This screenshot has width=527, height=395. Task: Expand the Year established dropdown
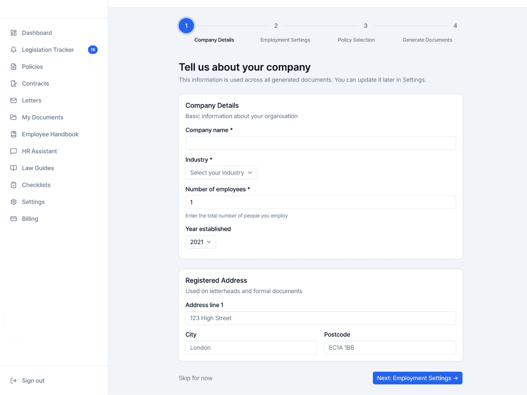click(200, 242)
